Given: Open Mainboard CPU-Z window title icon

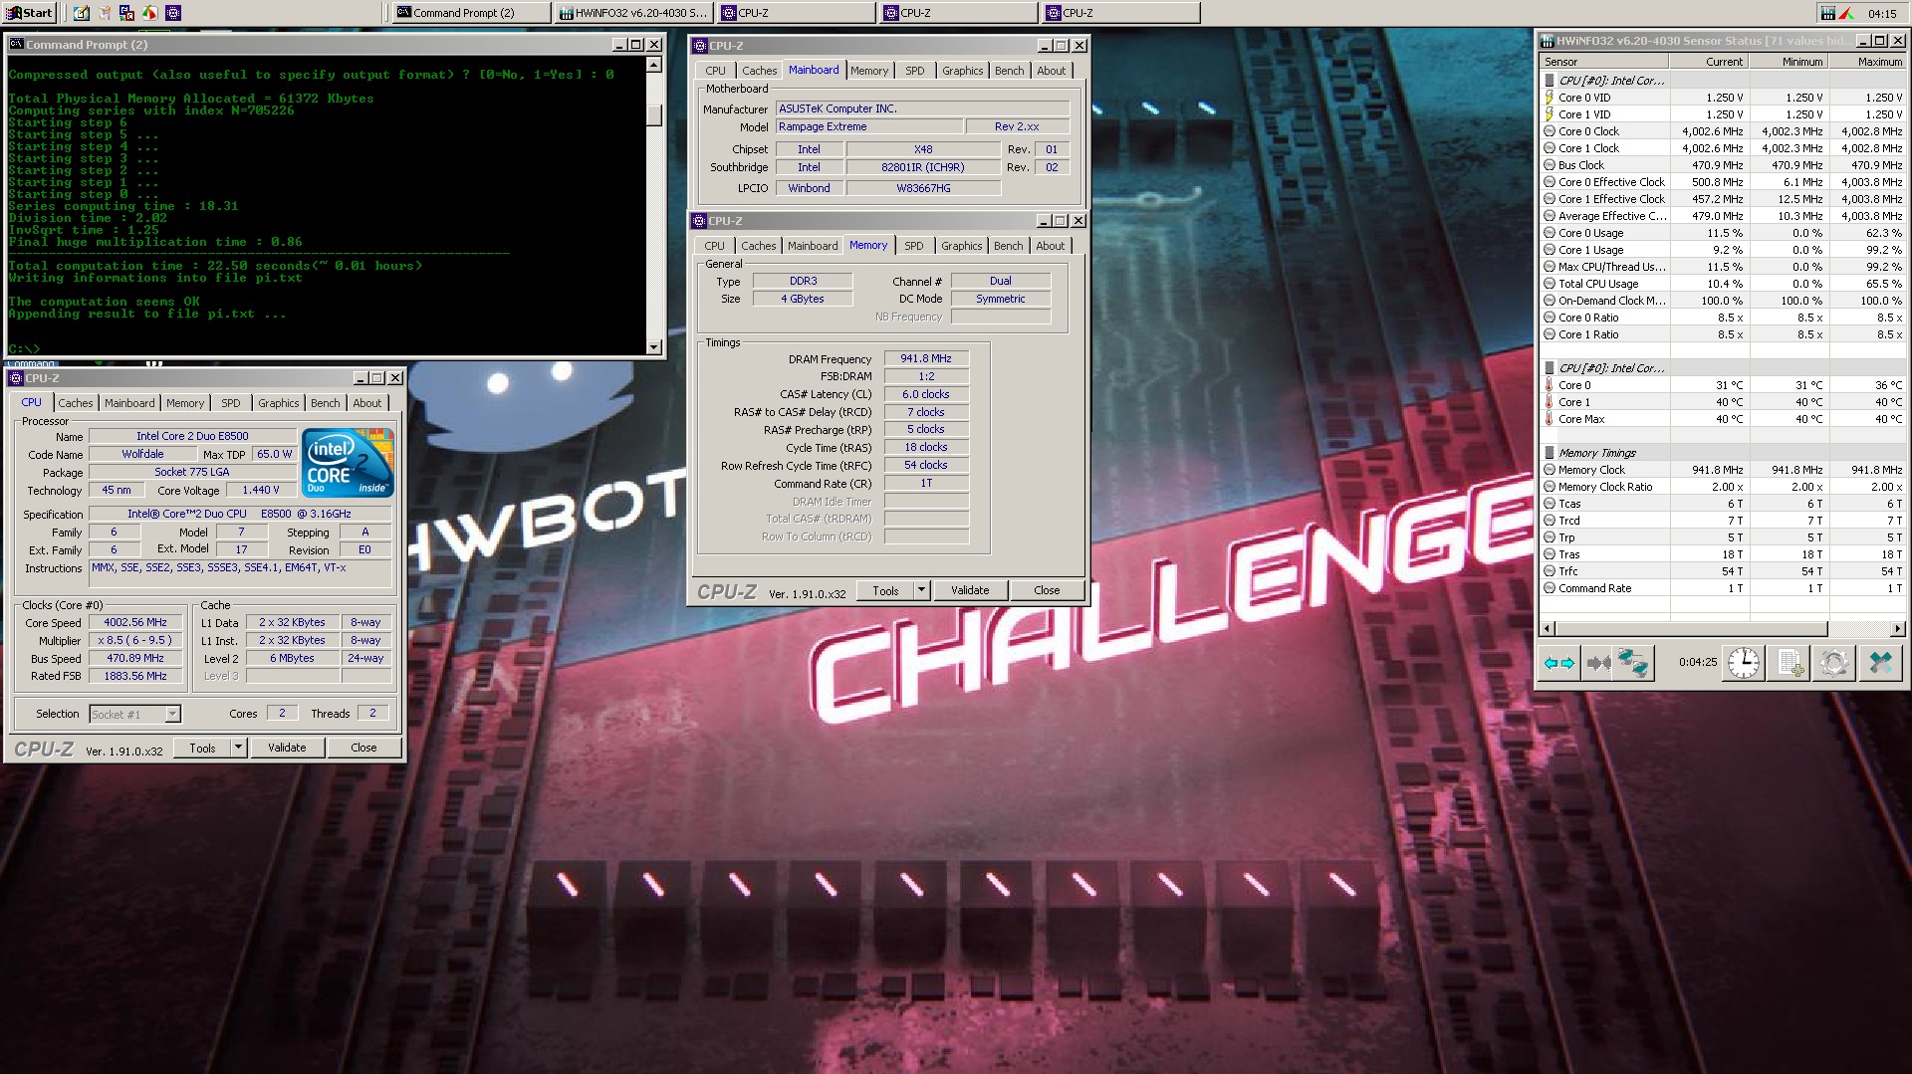Looking at the screenshot, I should 700,46.
